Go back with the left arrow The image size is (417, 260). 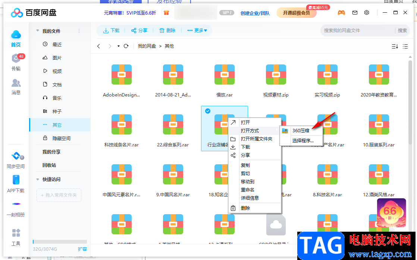click(x=99, y=46)
